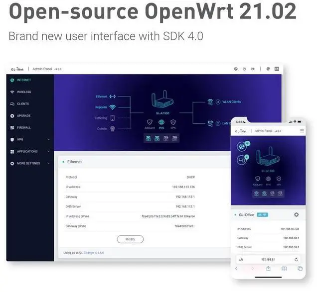Screen dimensions: 319x292
Task: Open the EN language selector
Action: 276,69
